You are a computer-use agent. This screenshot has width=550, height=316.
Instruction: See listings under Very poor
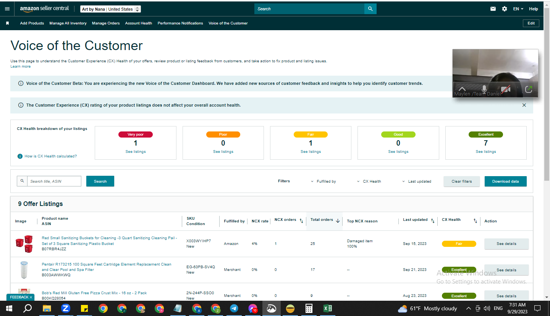pyautogui.click(x=135, y=152)
